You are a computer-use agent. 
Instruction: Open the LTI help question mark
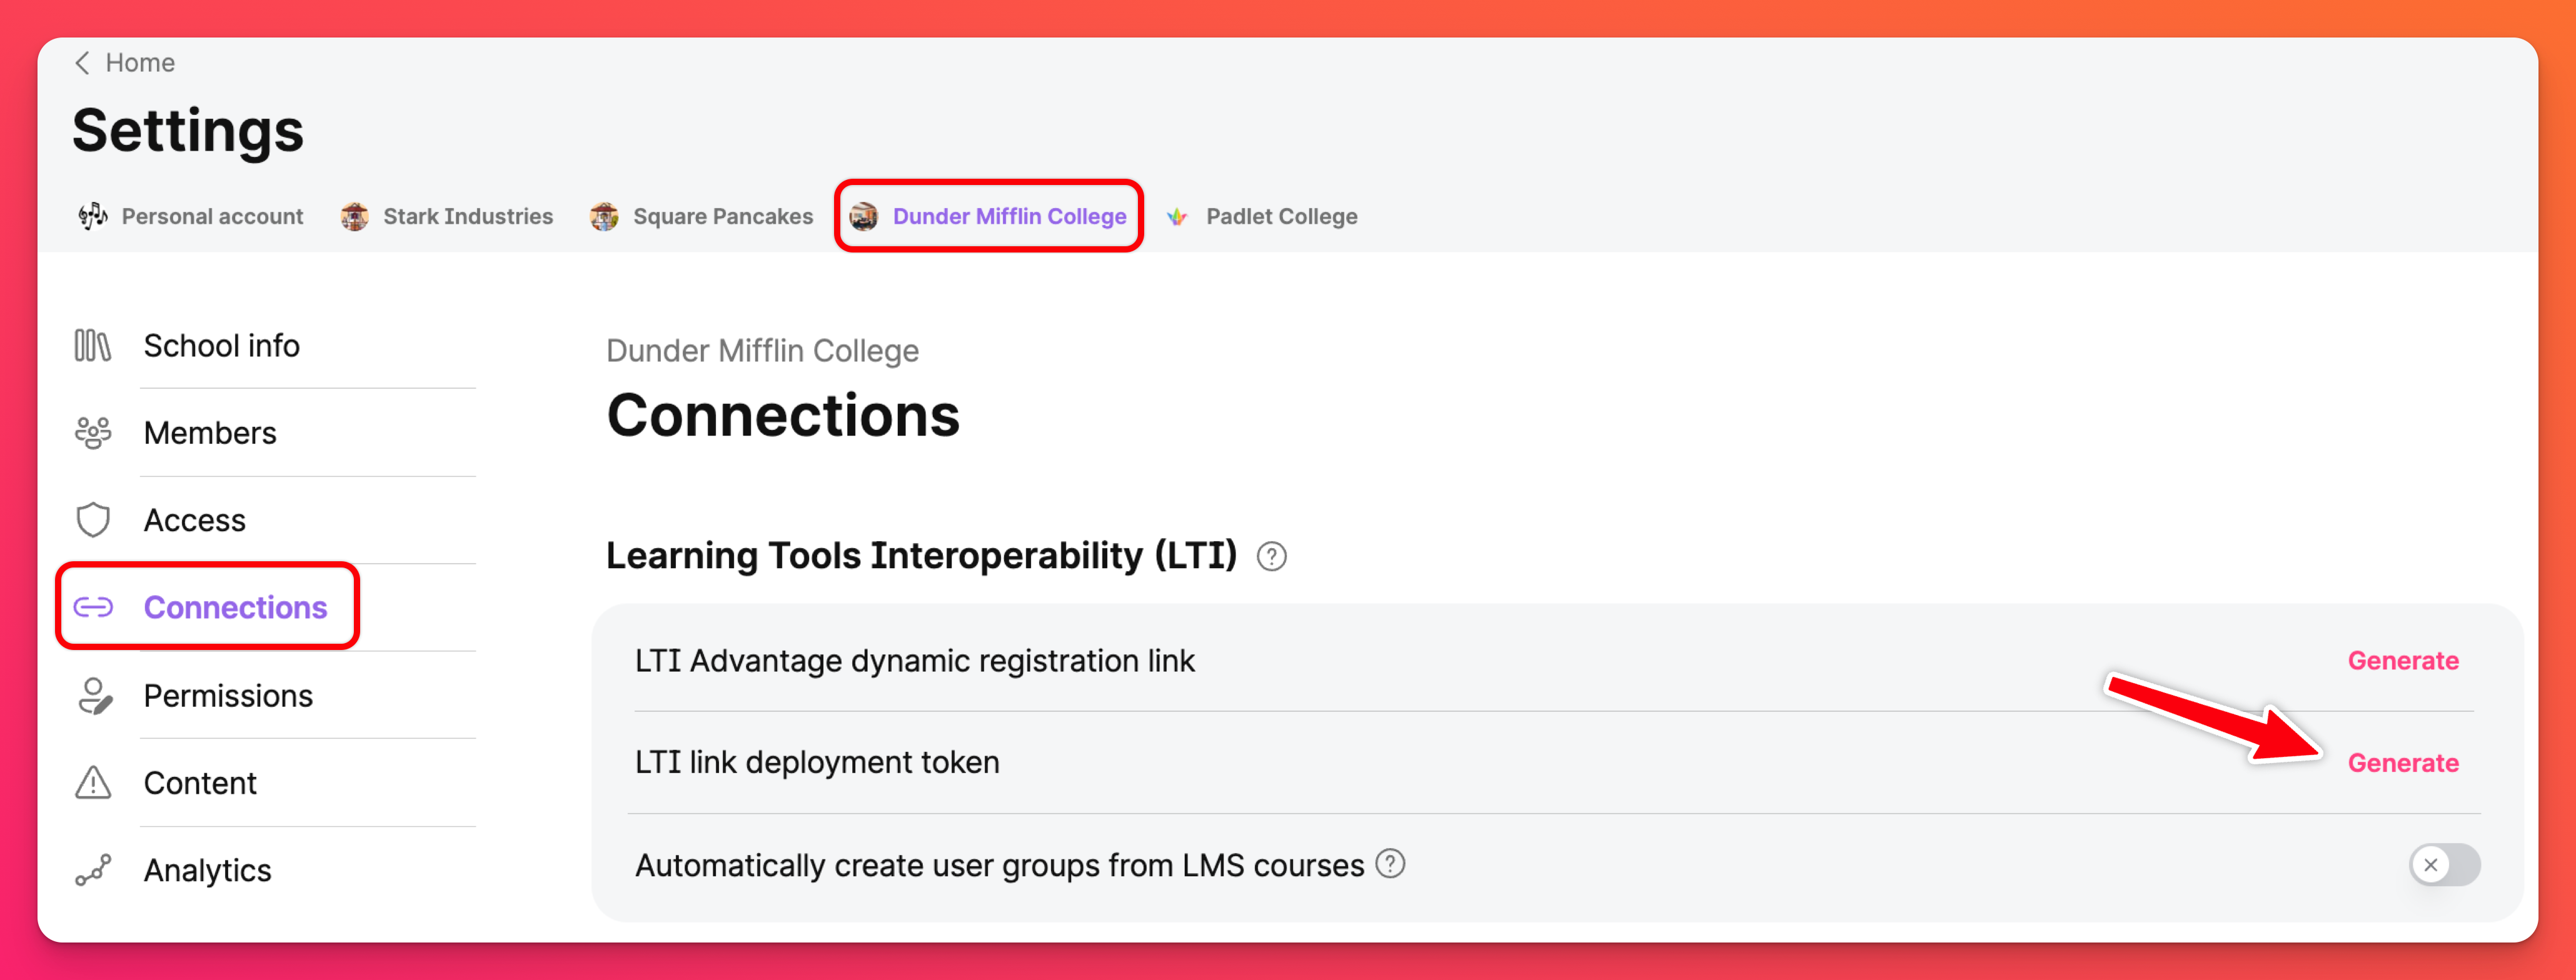point(1271,556)
